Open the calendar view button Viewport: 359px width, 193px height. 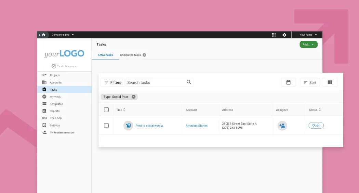[288, 82]
